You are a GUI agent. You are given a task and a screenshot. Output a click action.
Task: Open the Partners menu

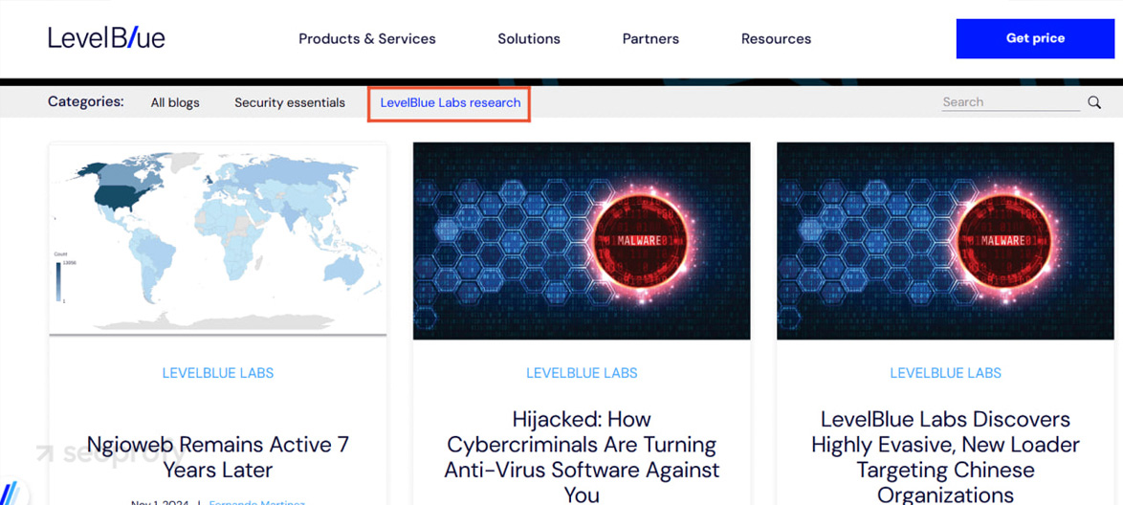pyautogui.click(x=650, y=38)
